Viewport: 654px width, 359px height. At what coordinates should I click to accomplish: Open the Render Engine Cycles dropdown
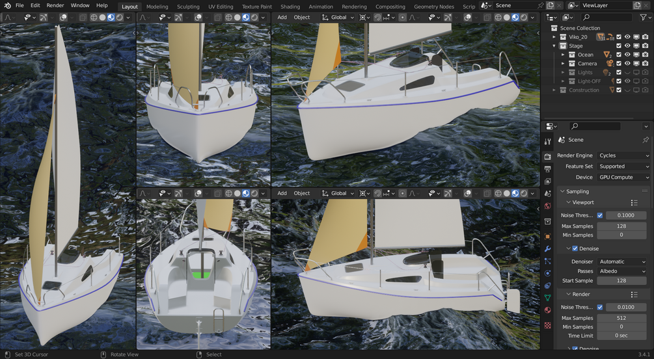(623, 155)
